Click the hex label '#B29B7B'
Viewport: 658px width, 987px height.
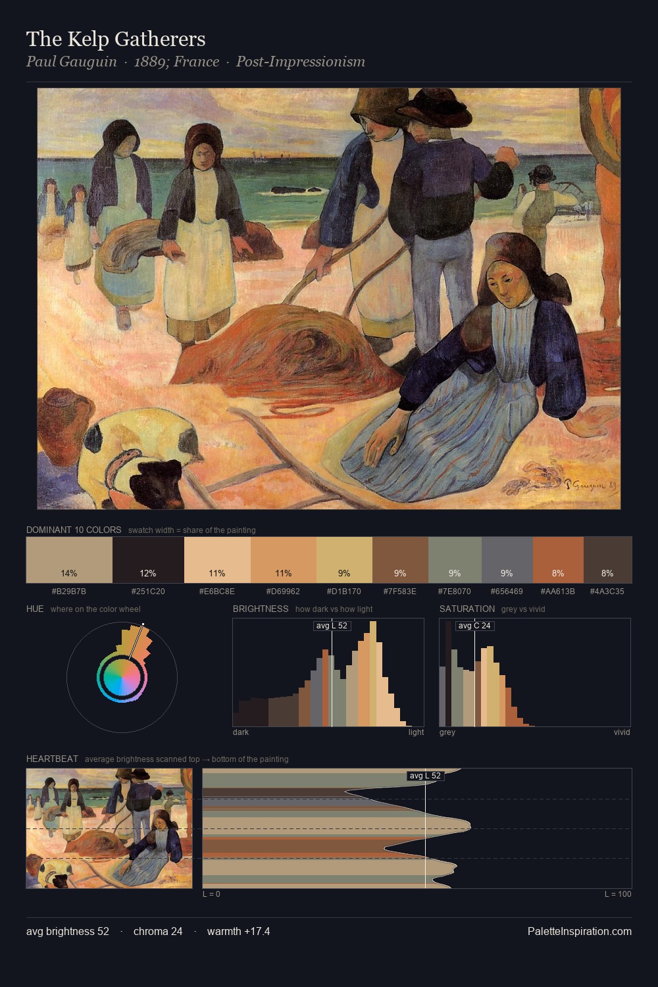69,592
